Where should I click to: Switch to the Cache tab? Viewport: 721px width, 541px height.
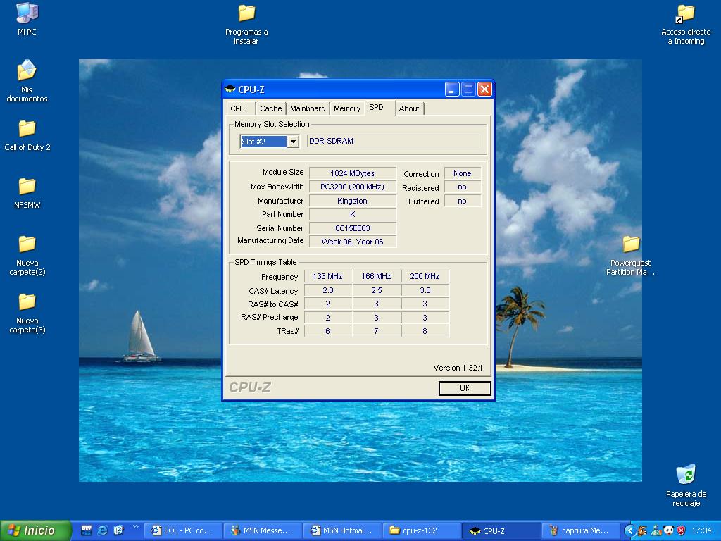point(271,108)
